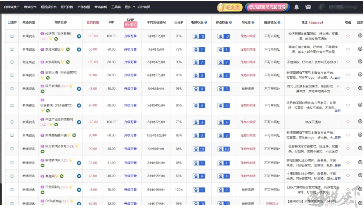Open the notification bell in the top bar

[296, 7]
